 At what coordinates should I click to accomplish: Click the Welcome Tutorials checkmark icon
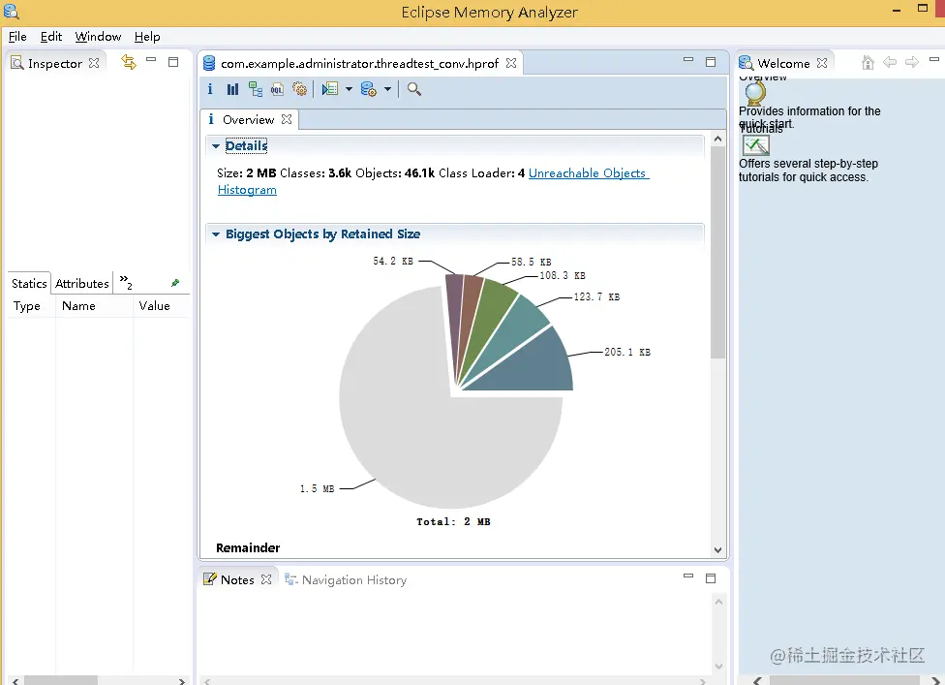click(x=756, y=145)
